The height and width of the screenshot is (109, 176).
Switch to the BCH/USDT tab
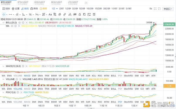pyautogui.click(x=57, y=3)
